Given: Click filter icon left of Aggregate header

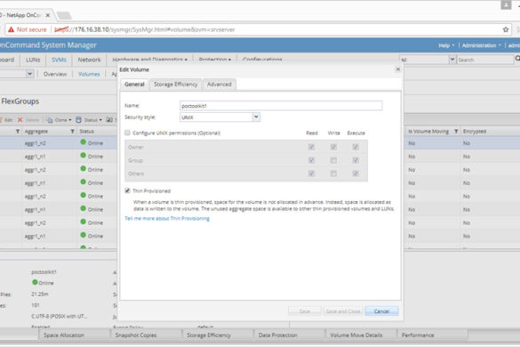Looking at the screenshot, I should (x=18, y=132).
